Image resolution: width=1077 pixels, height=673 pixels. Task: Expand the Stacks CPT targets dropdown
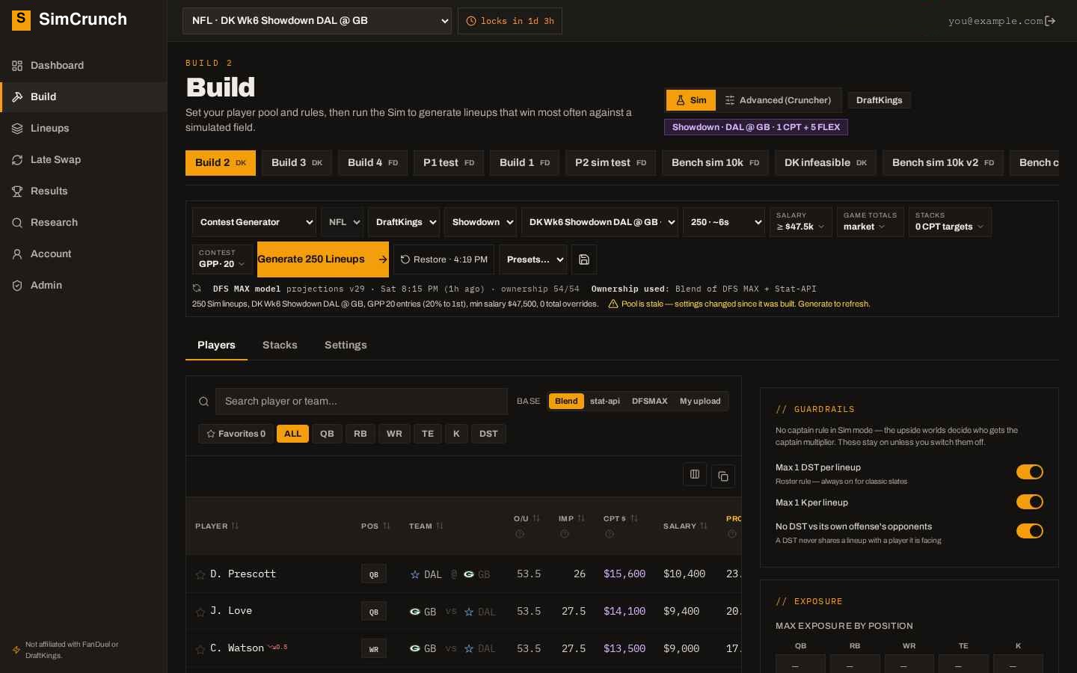950,222
